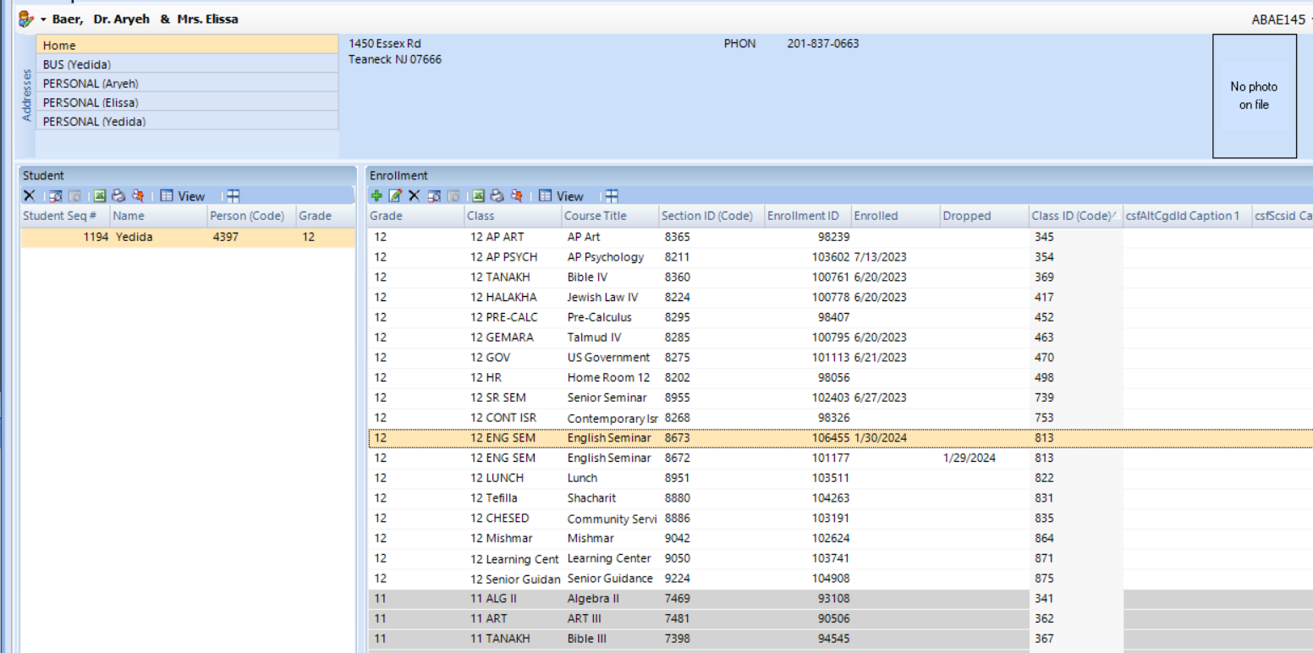This screenshot has width=1313, height=653.
Task: Select the 12 CONT ISR class row
Action: [840, 418]
